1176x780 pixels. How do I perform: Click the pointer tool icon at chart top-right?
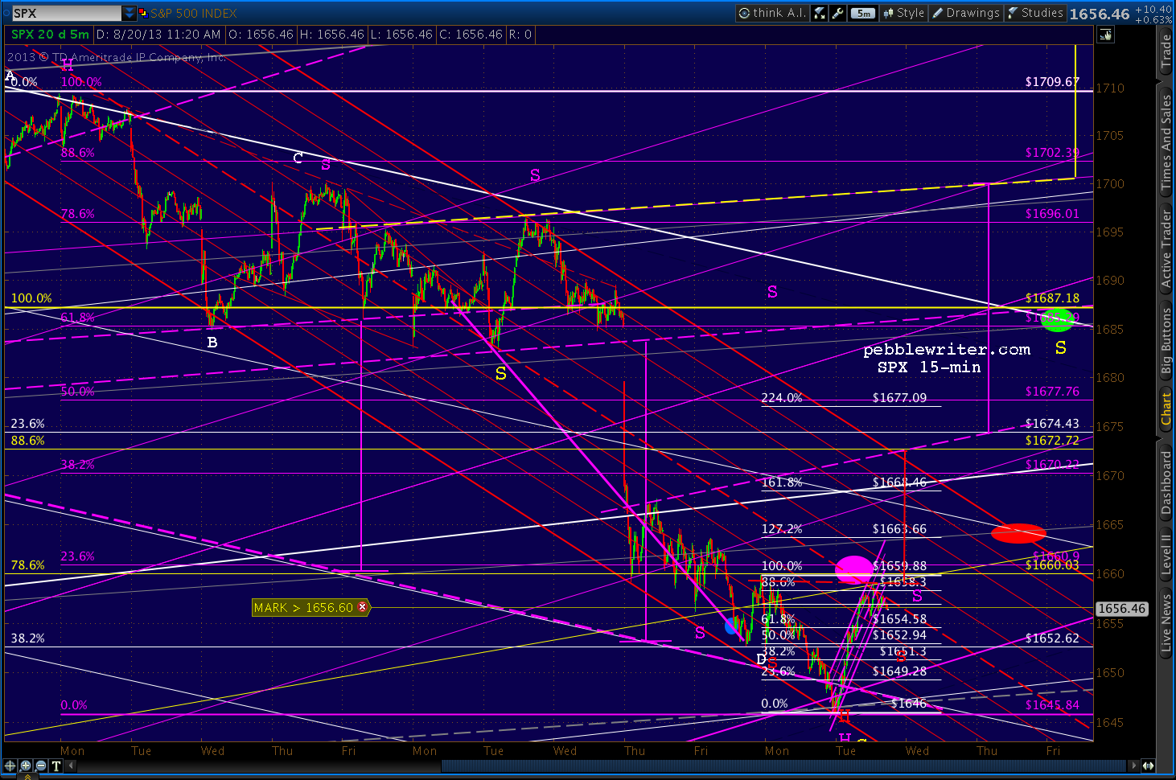tap(1105, 35)
